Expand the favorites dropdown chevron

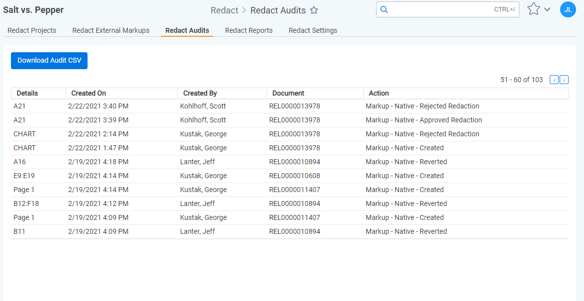pos(547,9)
